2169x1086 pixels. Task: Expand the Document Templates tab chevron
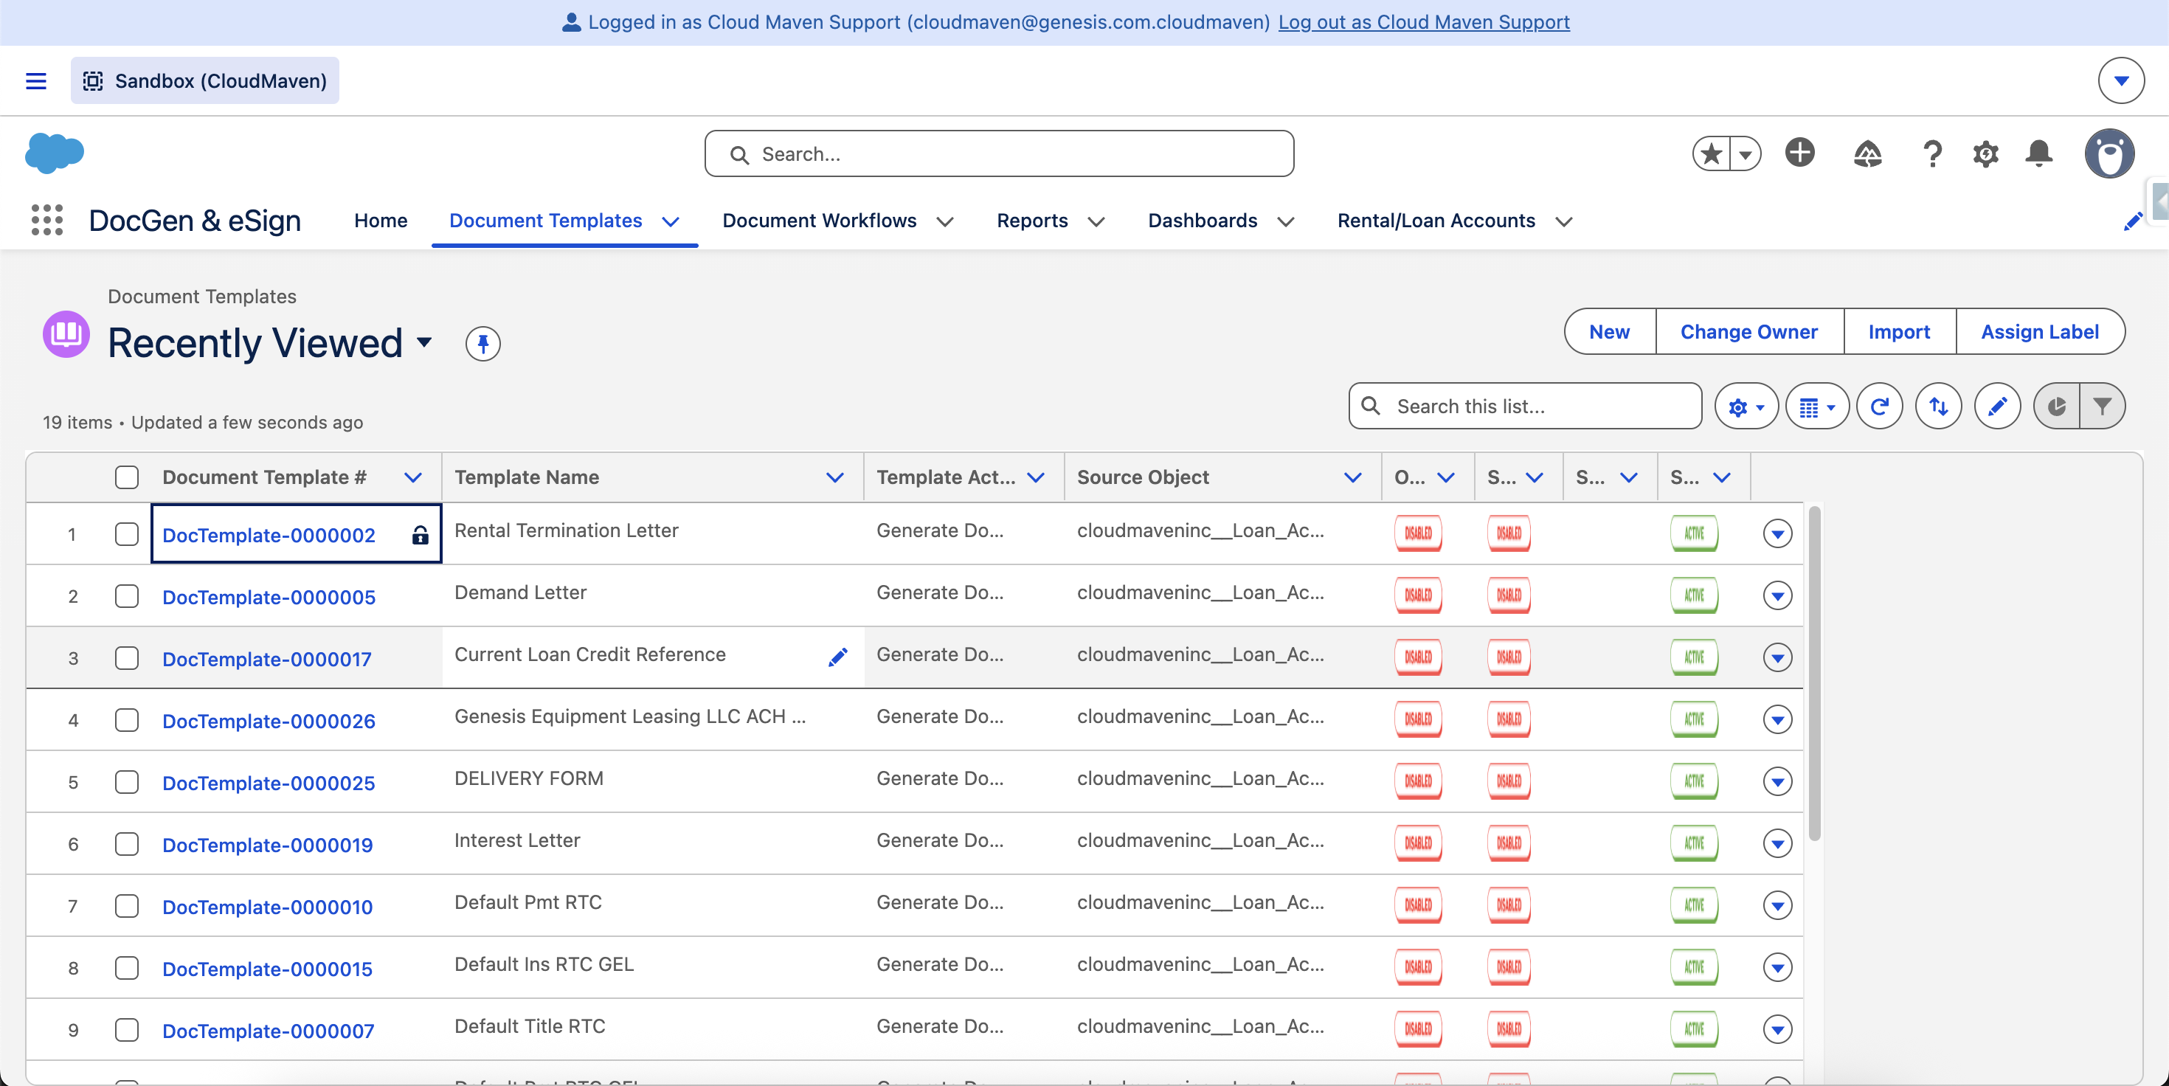tap(670, 221)
